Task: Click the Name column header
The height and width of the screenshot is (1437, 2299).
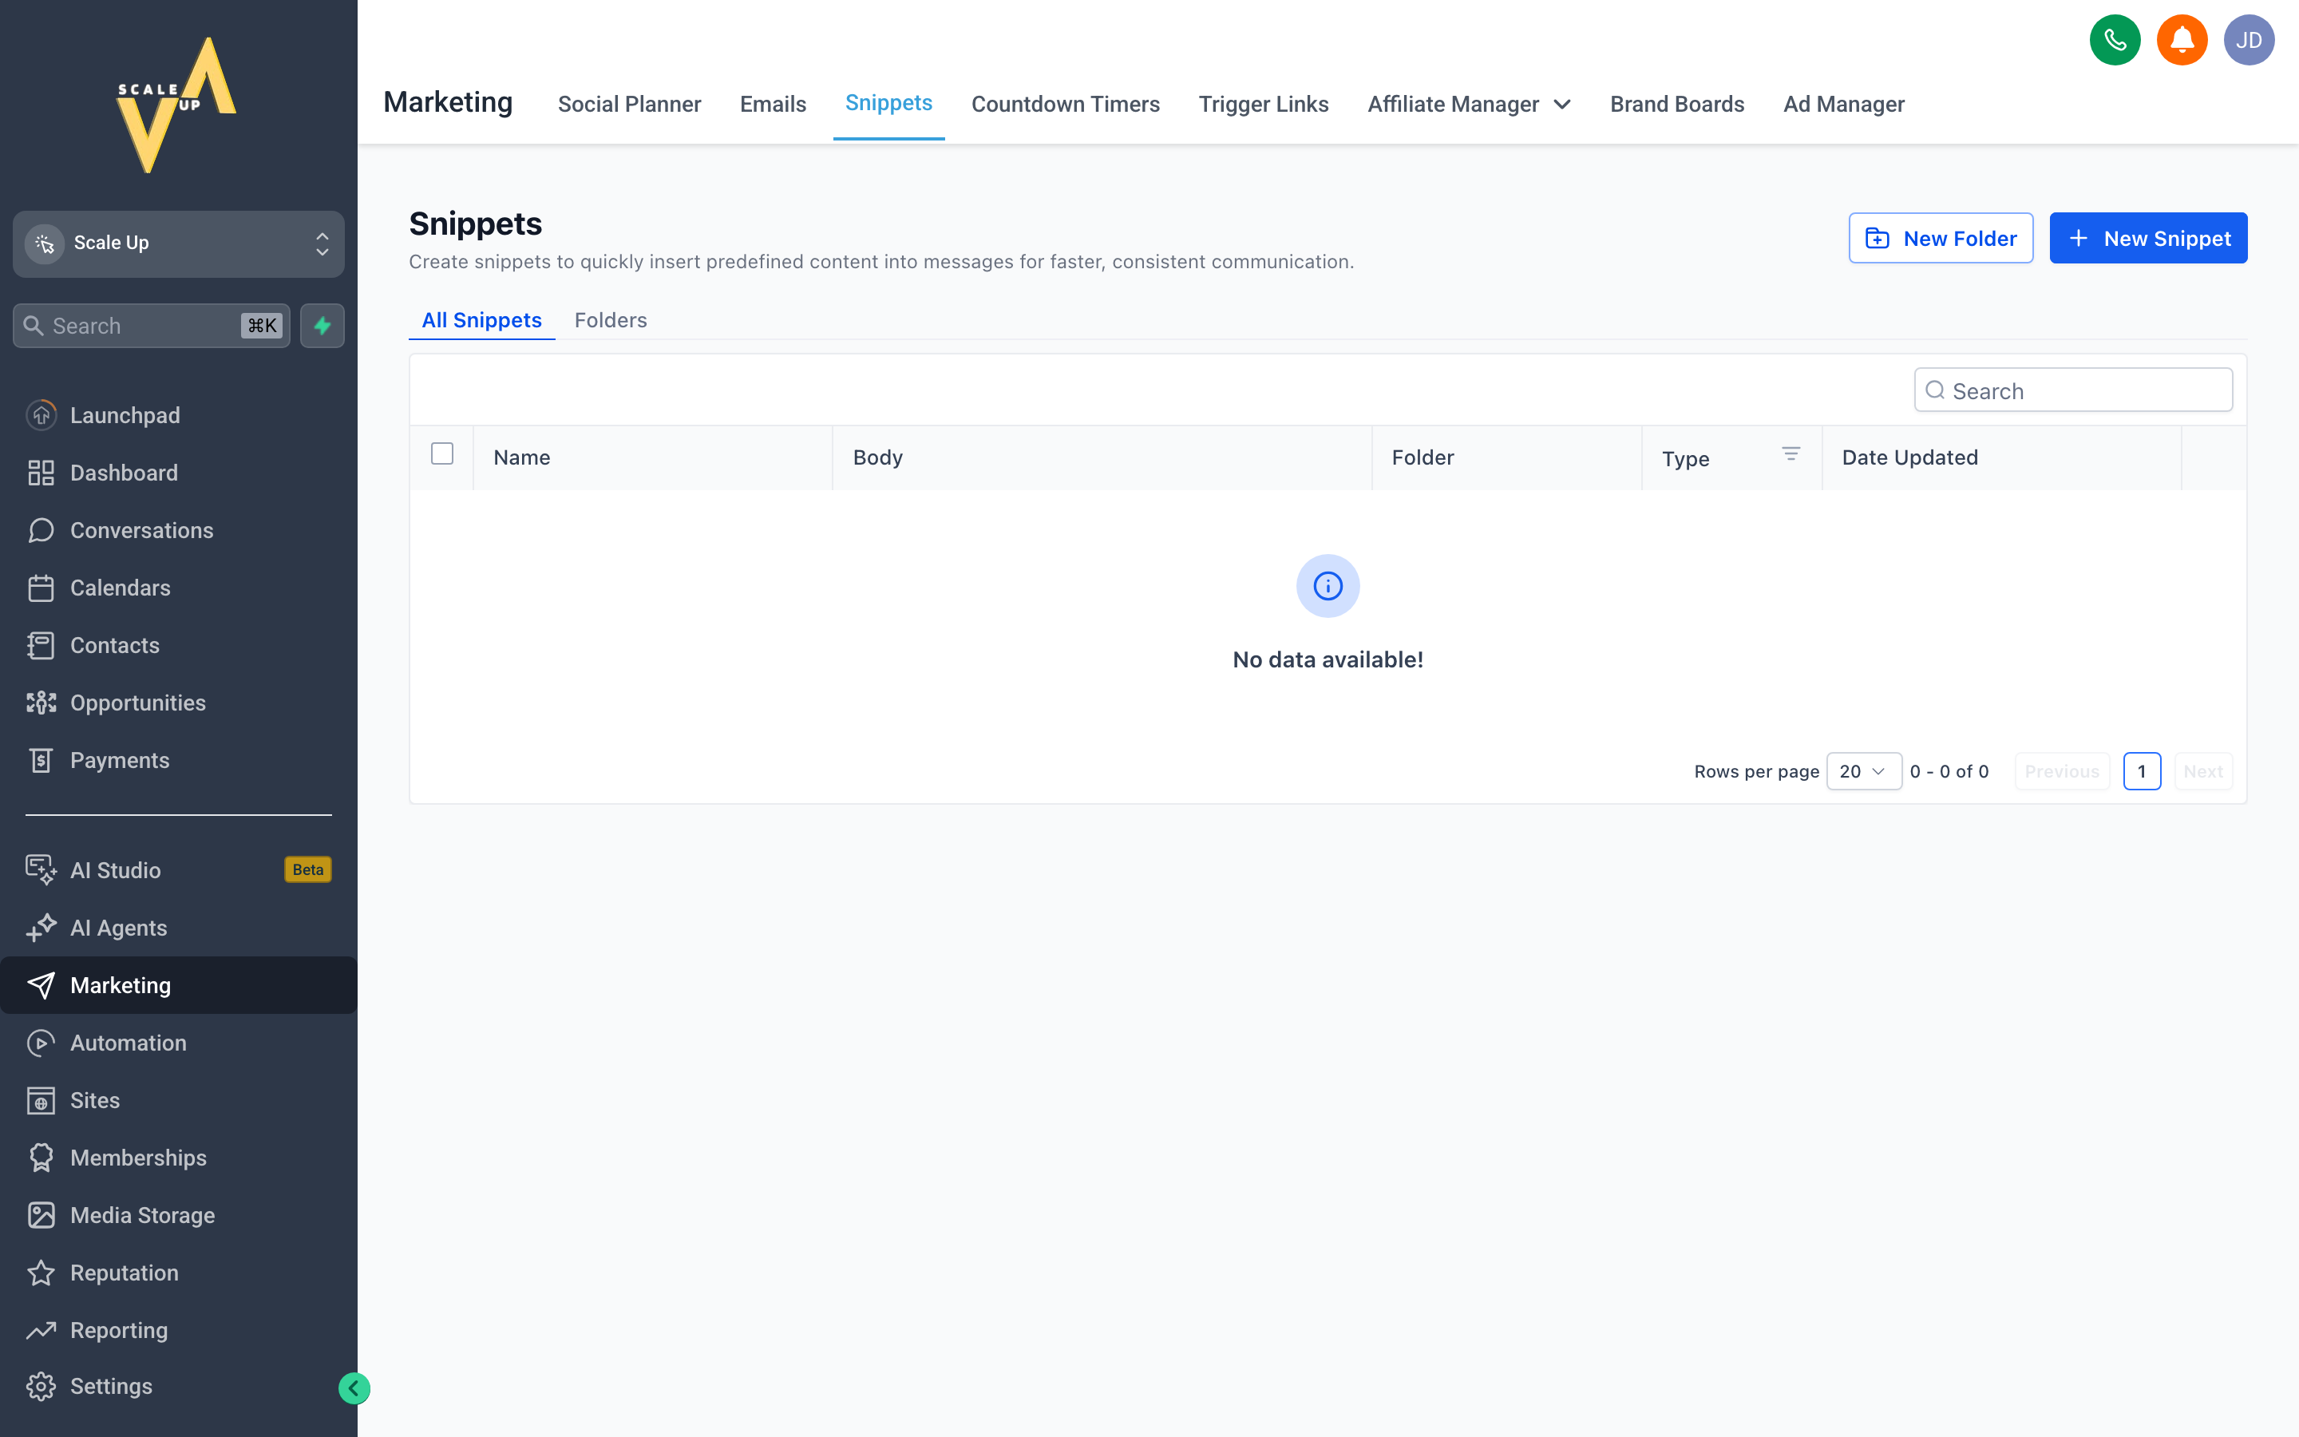Action: [x=653, y=457]
